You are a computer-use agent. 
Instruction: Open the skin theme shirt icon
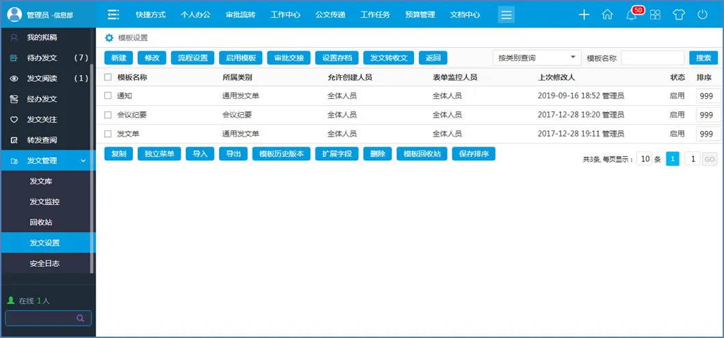tap(678, 14)
